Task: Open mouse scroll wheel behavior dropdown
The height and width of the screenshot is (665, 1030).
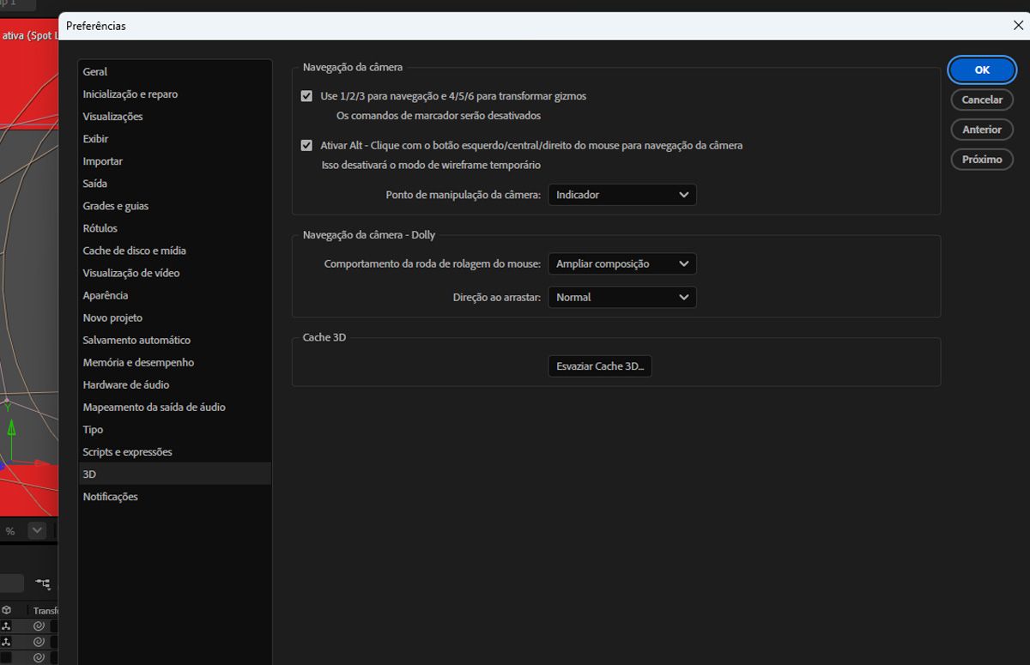Action: pos(622,263)
